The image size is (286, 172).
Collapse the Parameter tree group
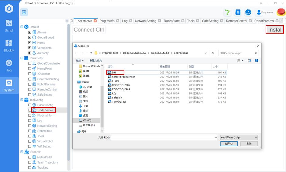[22, 58]
